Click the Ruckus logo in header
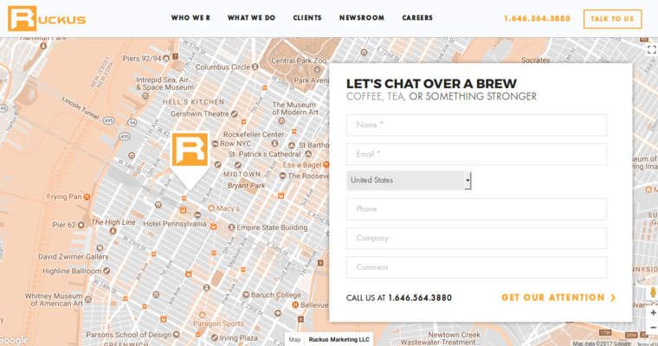 pos(47,18)
